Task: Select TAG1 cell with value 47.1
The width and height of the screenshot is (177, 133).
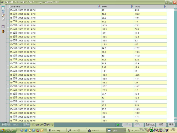Action: pyautogui.click(x=118, y=60)
